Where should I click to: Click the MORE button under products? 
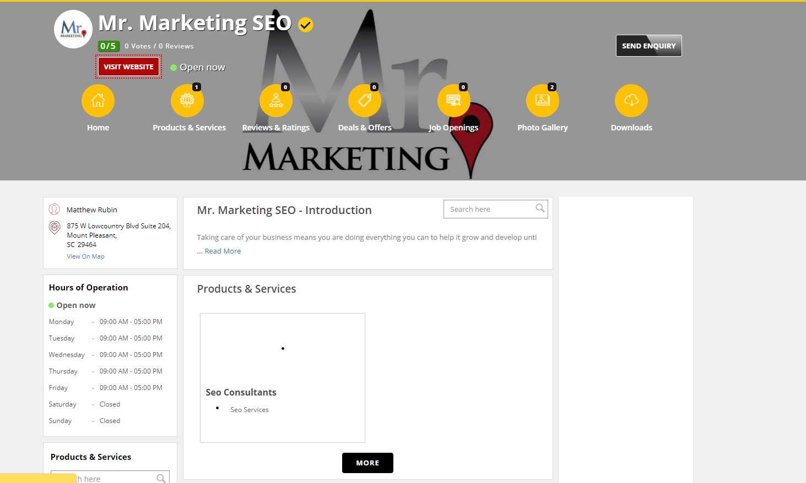pos(367,463)
